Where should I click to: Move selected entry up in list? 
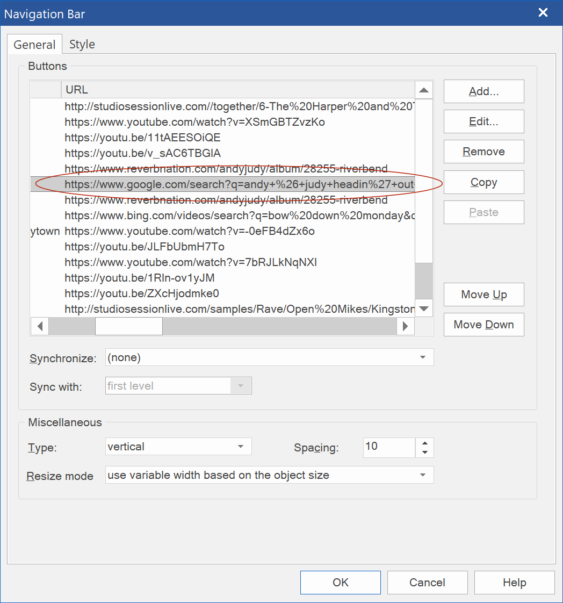[x=483, y=295]
